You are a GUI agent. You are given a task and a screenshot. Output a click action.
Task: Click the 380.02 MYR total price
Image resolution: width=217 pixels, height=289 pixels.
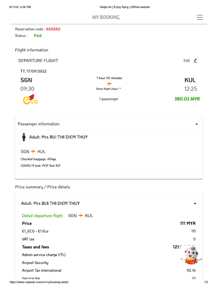(187, 99)
